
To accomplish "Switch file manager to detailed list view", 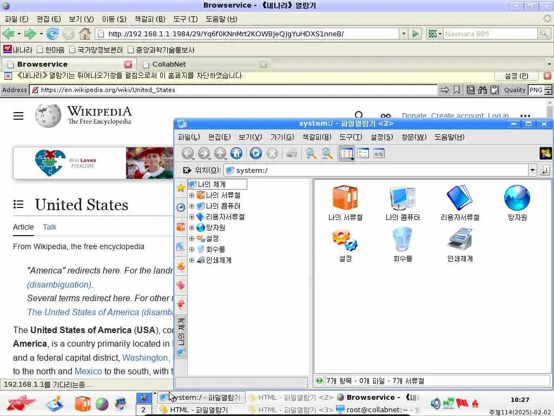I will point(363,153).
